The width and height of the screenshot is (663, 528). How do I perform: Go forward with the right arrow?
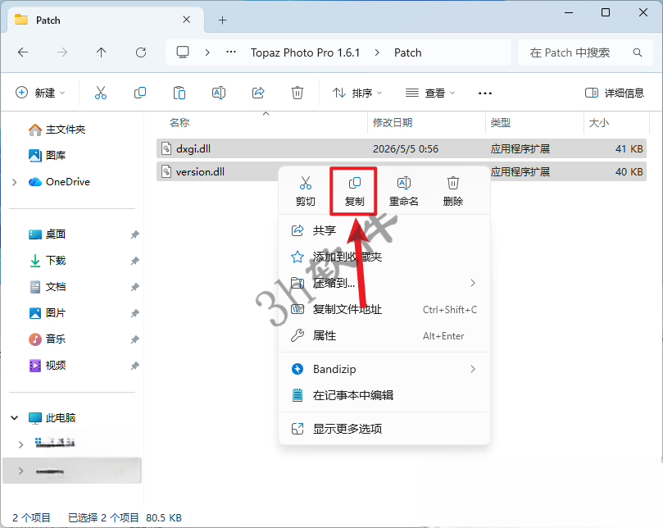[62, 52]
